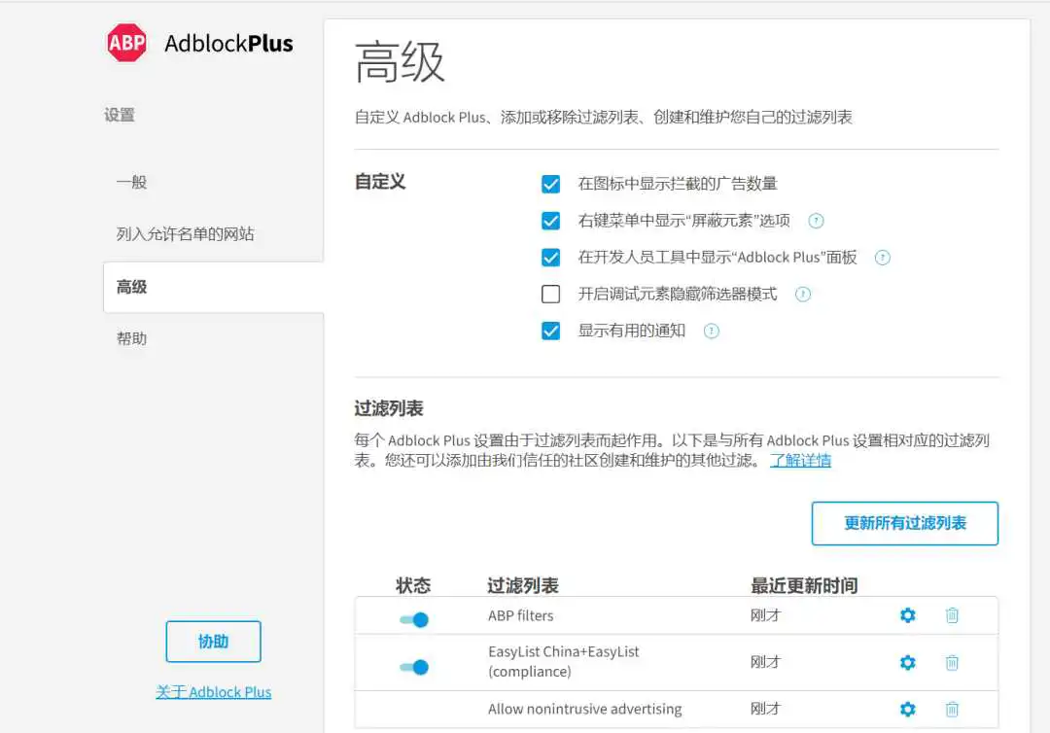The height and width of the screenshot is (733, 1050).
Task: Switch to the 一般 settings tab
Action: coord(131,182)
